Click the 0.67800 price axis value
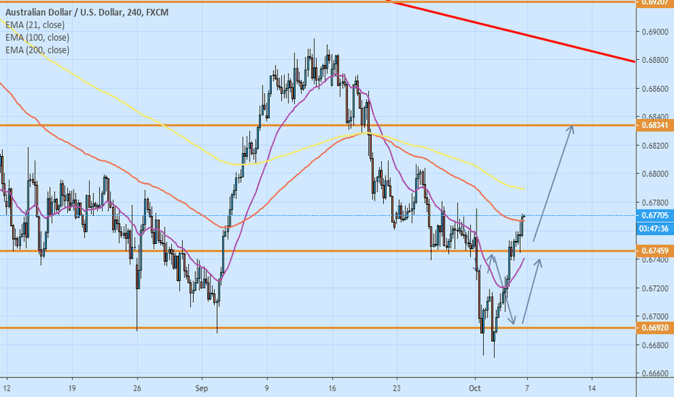674x397 pixels. (x=655, y=202)
